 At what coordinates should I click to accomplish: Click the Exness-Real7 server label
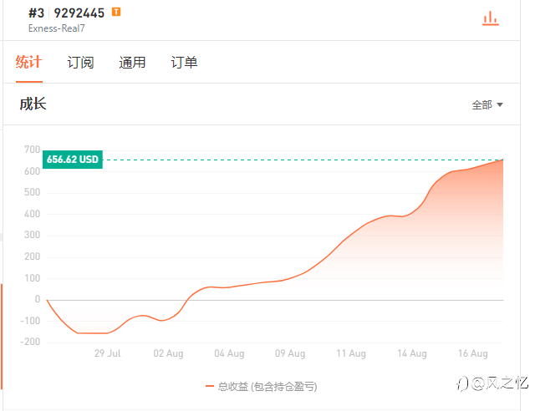pyautogui.click(x=57, y=28)
